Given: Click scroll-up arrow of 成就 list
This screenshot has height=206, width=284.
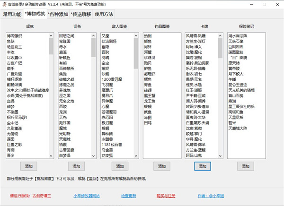Looking at the screenshot, I should [x=51, y=35].
